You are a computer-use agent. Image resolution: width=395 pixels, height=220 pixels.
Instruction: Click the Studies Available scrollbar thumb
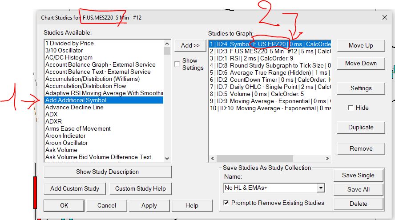coord(167,51)
